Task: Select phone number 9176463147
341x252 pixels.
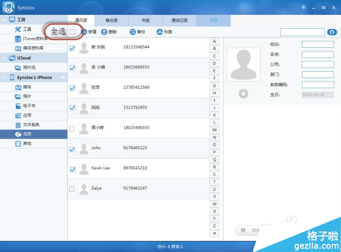Action: [135, 188]
